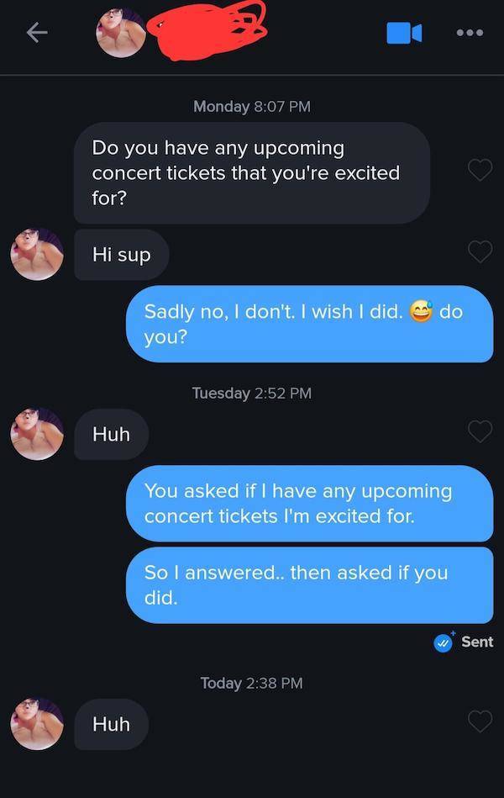The image size is (504, 798).
Task: Tap the blue double-check read receipt icon
Action: 443,642
